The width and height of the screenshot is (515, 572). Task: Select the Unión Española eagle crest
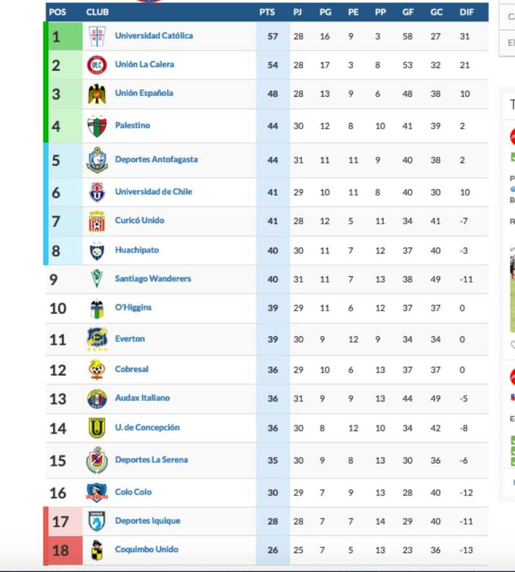pyautogui.click(x=97, y=94)
